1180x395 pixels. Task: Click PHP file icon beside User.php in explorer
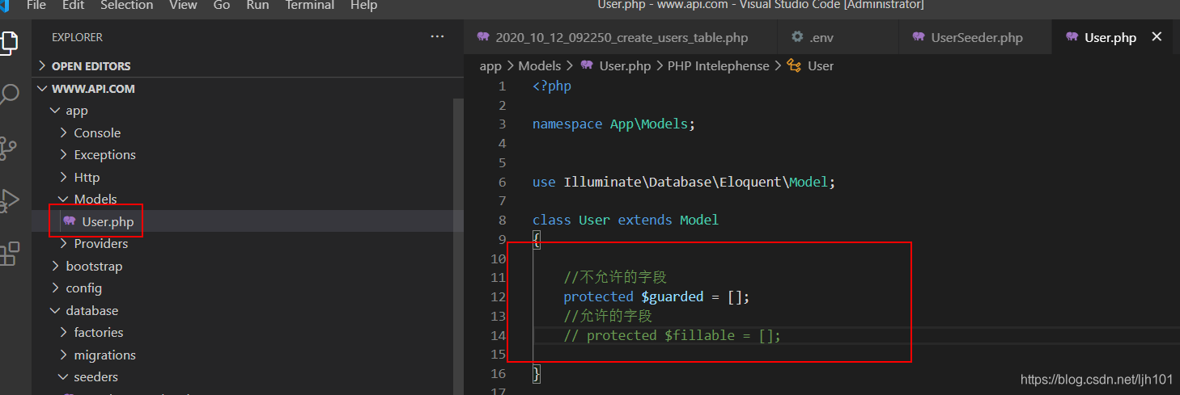pos(70,221)
